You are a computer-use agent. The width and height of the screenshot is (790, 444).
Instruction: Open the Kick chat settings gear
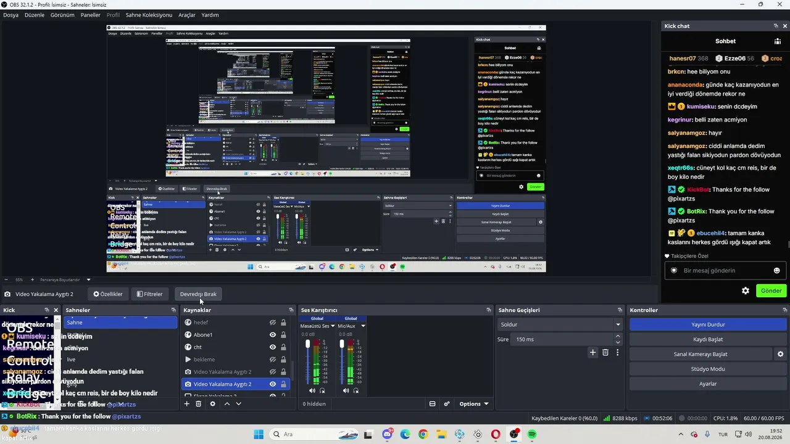tap(746, 290)
